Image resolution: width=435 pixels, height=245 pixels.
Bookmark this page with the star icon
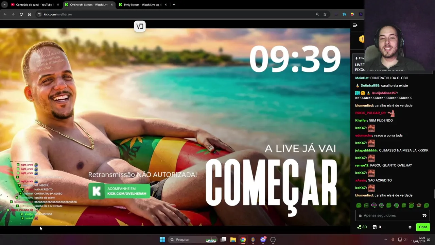pos(325,14)
